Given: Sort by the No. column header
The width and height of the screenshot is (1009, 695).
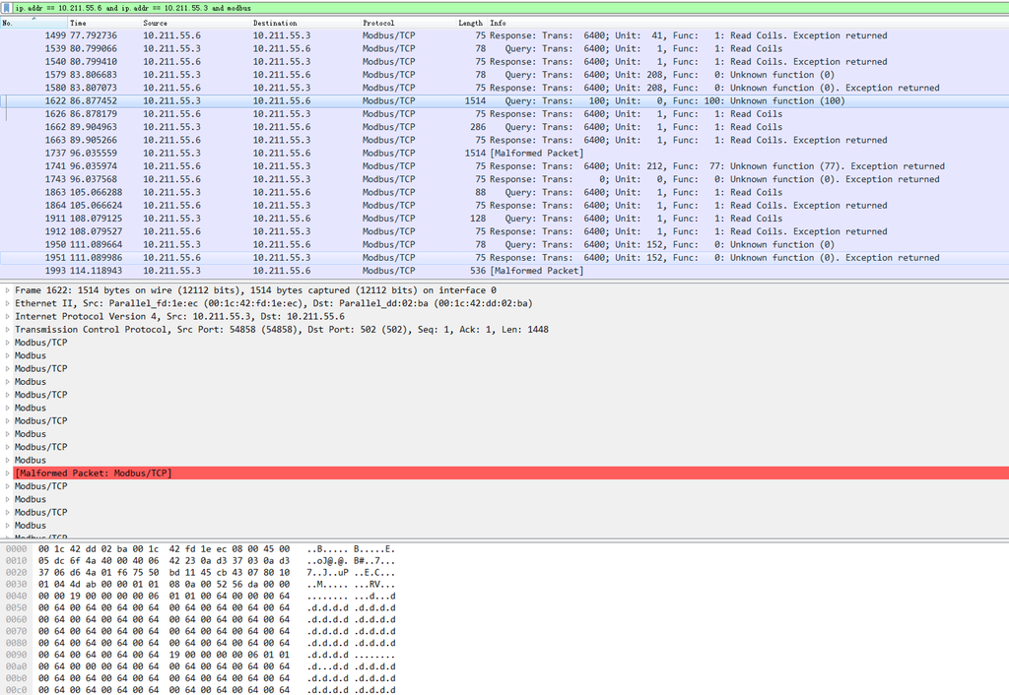Looking at the screenshot, I should pyautogui.click(x=8, y=23).
